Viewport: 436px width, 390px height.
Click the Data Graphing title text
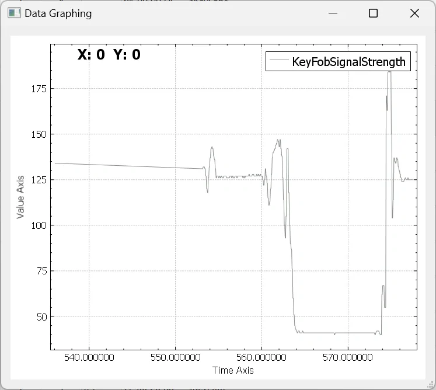[58, 13]
